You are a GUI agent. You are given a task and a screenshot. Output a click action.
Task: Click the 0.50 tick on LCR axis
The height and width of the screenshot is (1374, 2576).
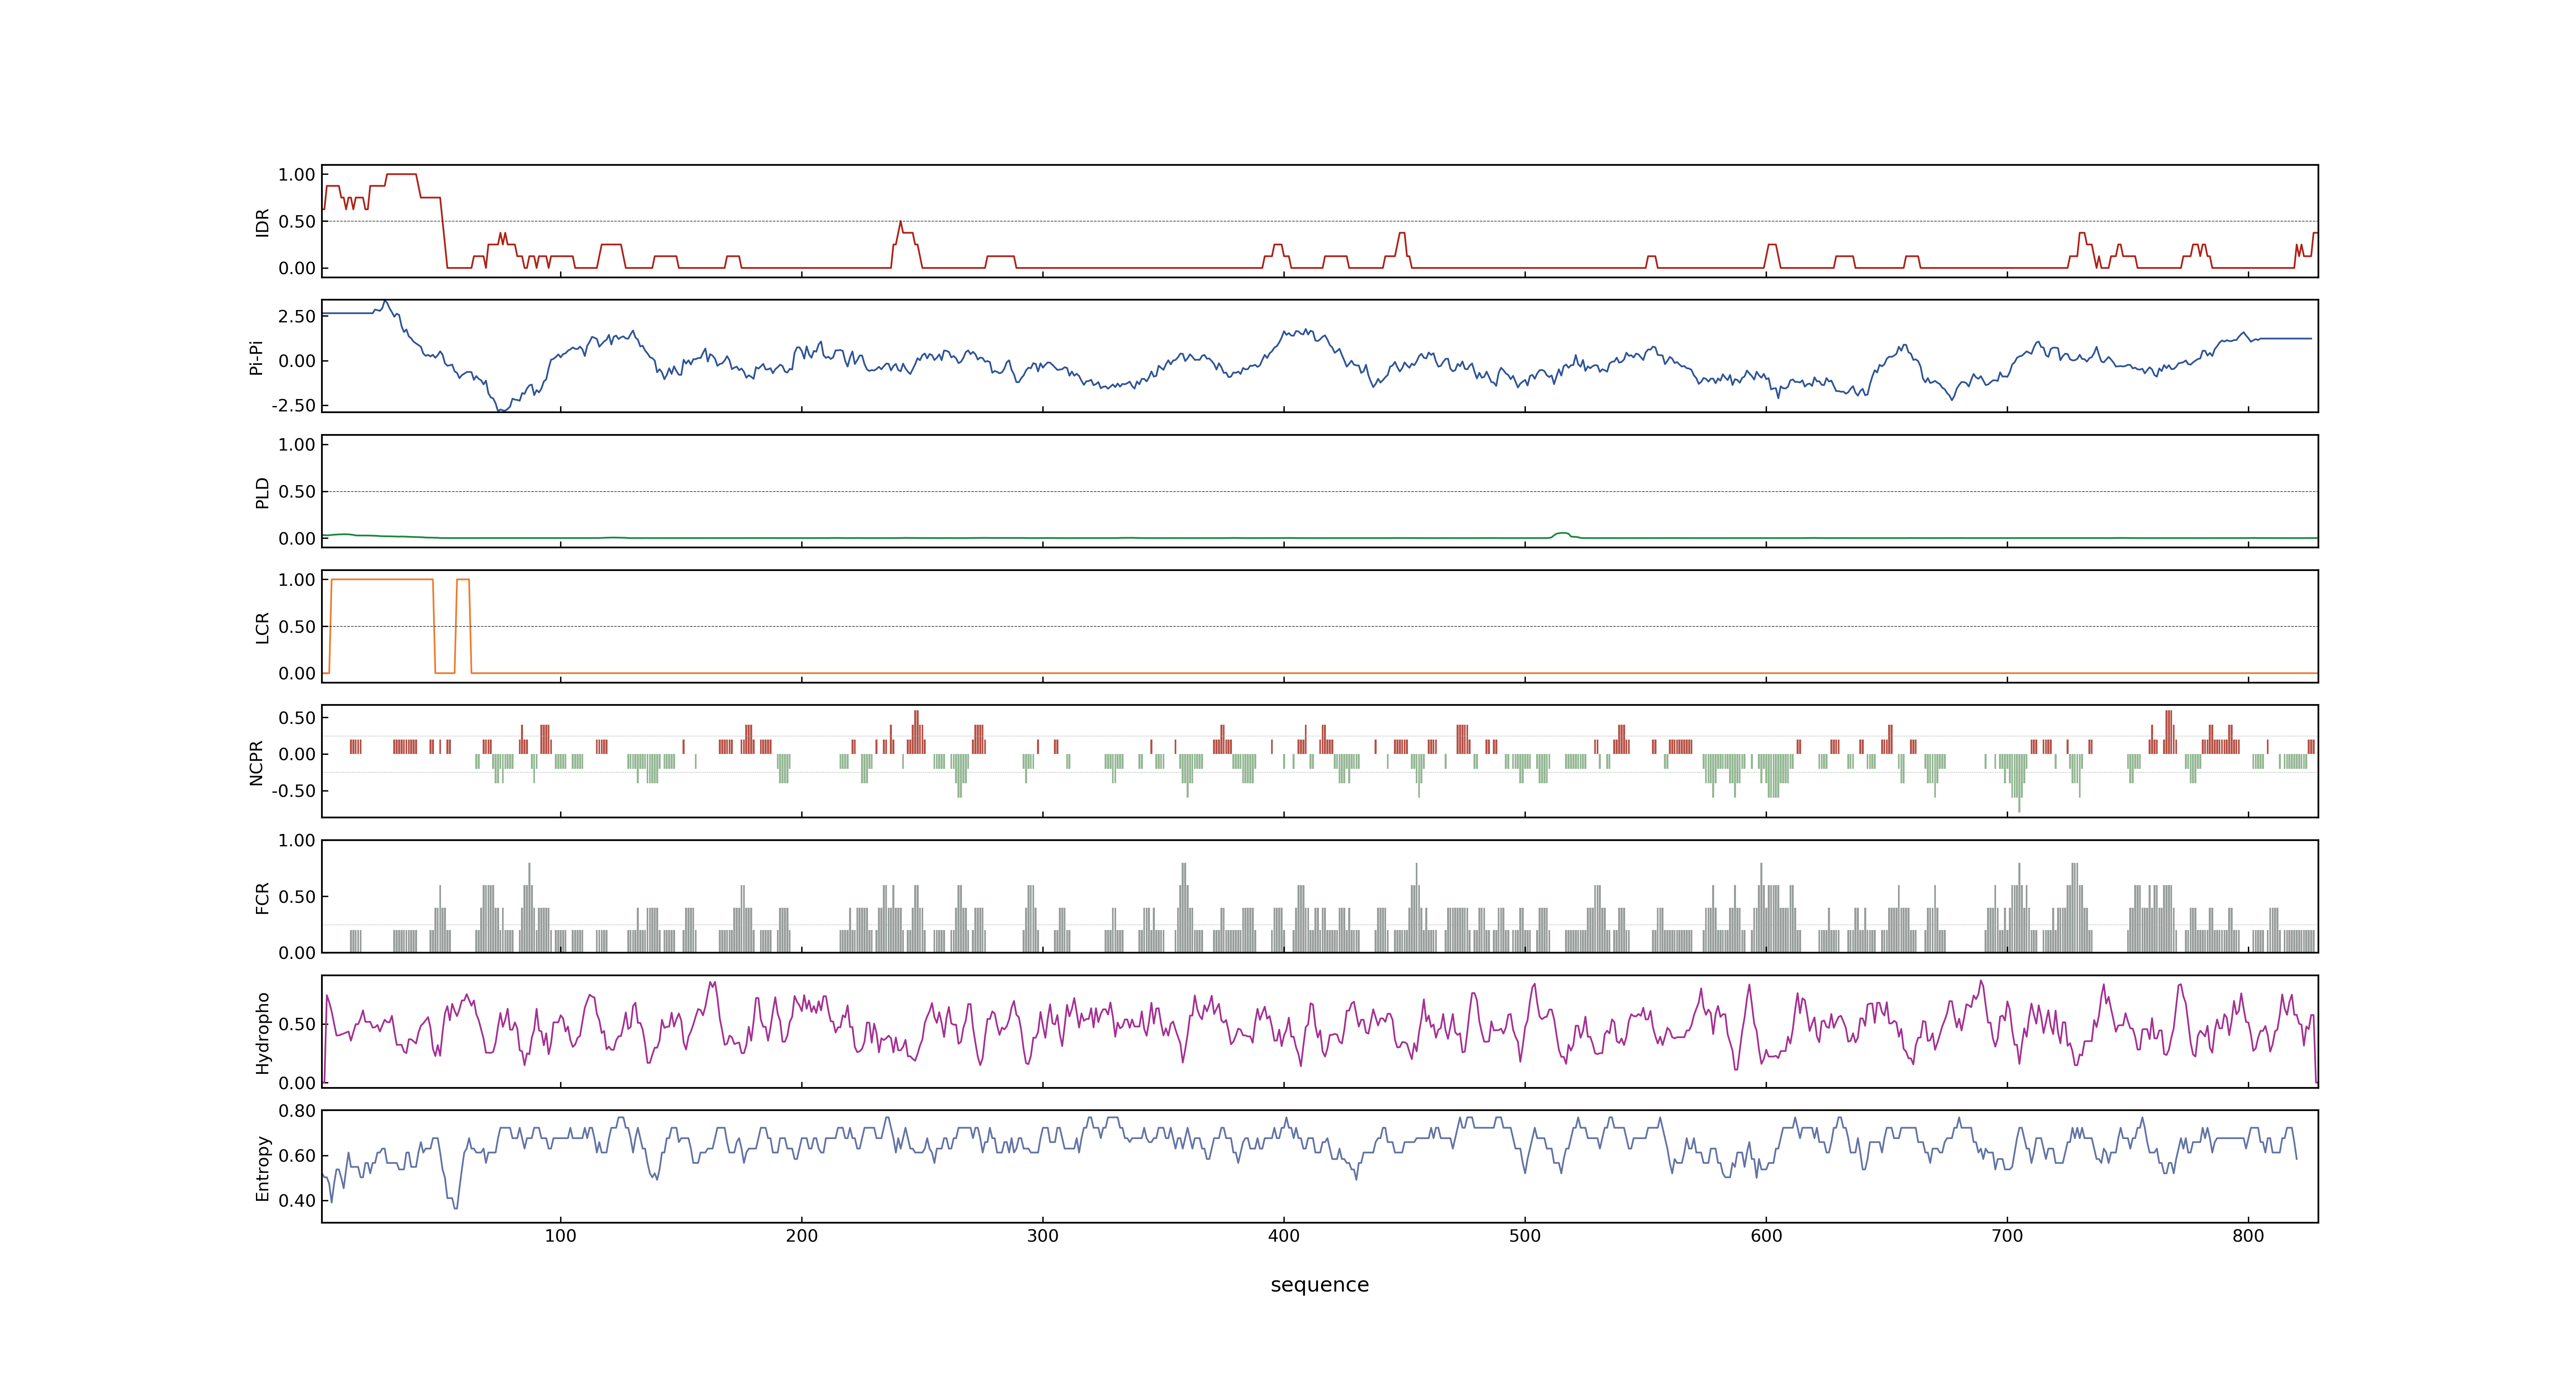pyautogui.click(x=297, y=626)
